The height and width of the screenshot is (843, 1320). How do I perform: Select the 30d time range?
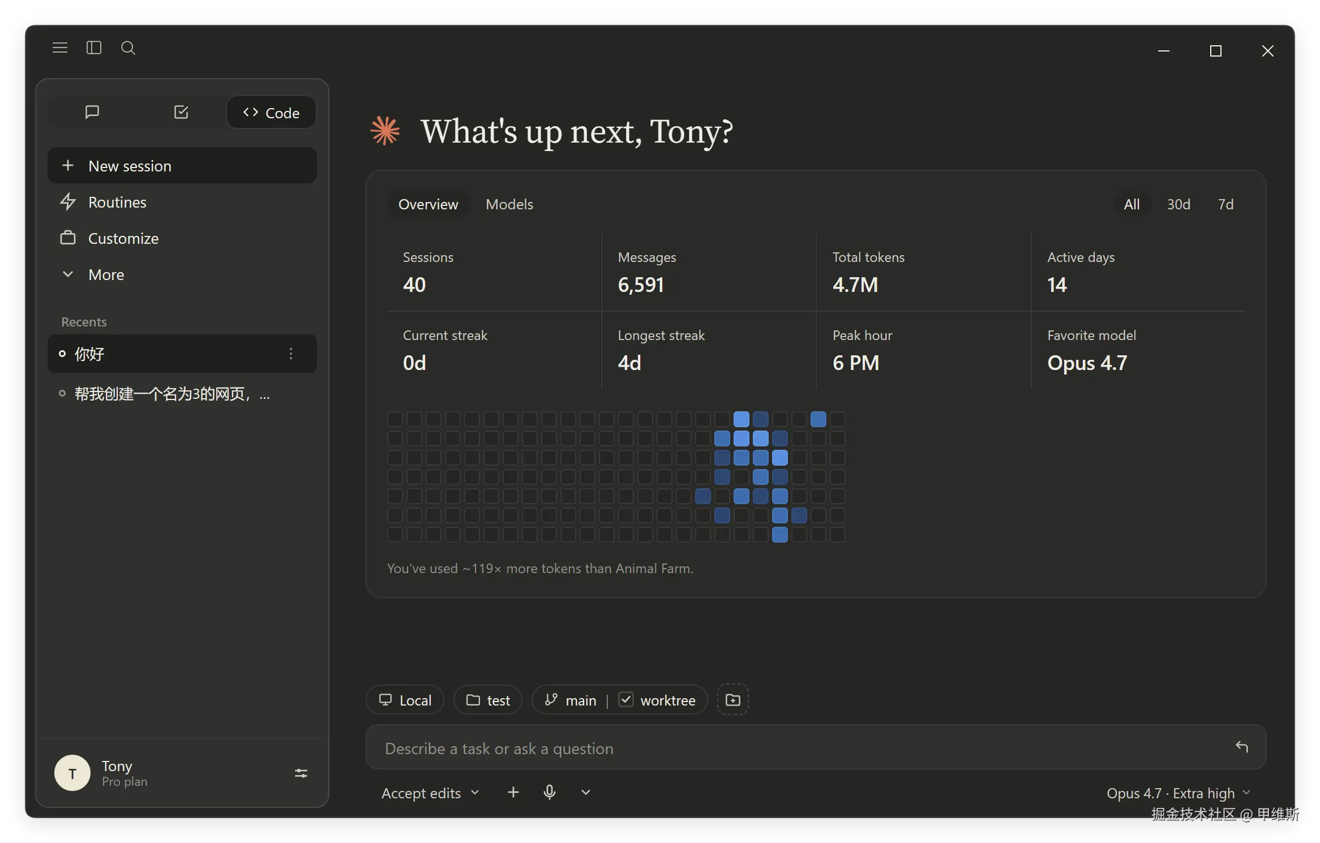pos(1178,204)
